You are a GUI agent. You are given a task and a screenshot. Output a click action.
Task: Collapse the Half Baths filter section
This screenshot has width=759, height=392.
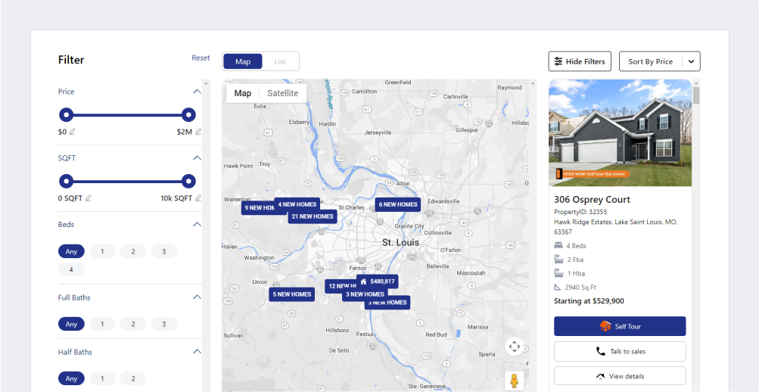point(197,352)
